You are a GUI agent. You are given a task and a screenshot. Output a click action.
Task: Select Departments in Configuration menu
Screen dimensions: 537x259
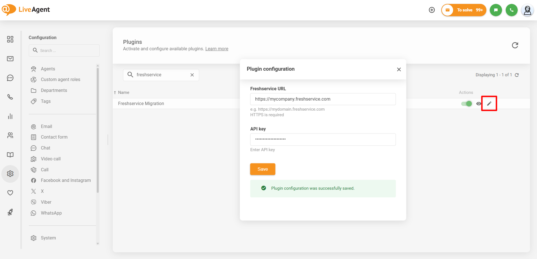tap(54, 91)
